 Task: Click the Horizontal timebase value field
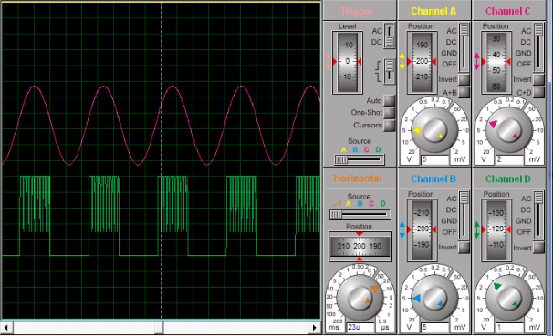pyautogui.click(x=360, y=327)
